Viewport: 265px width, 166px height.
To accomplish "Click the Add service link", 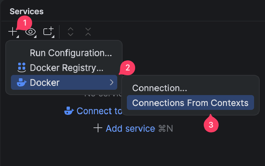I will (x=130, y=128).
